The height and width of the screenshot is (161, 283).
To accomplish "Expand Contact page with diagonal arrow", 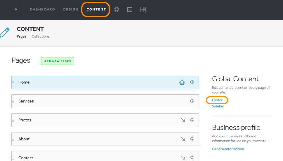I will pyautogui.click(x=183, y=158).
